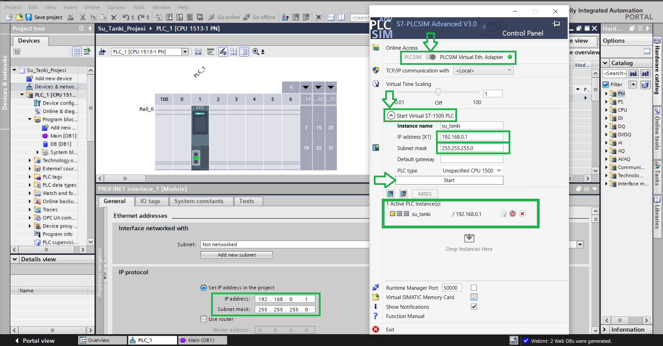Click the Exit icon in PLCSIM panel

point(376,329)
